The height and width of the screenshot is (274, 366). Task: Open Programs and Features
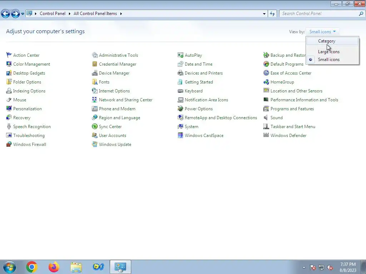292,109
